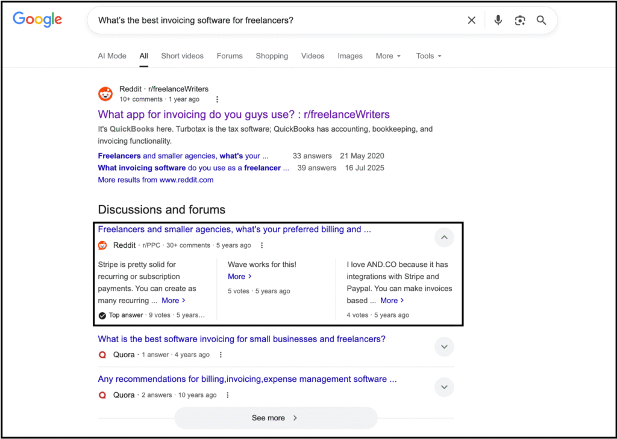Screen dimensions: 617x439
Task: Click the Google logo
Action: 37,19
